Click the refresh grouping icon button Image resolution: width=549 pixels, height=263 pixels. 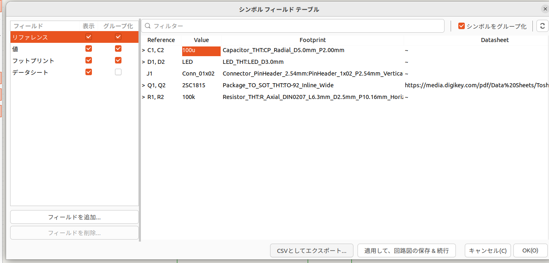(542, 26)
